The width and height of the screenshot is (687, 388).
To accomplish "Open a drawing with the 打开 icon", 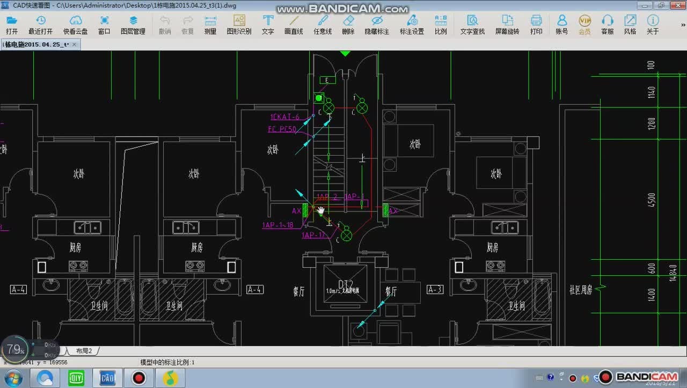I will coord(12,25).
